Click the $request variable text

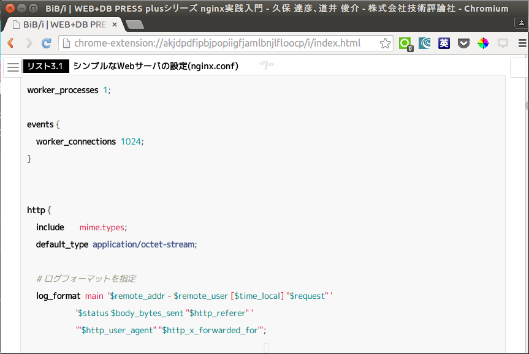307,296
